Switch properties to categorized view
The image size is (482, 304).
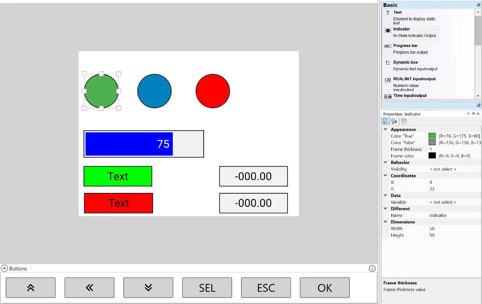[x=386, y=121]
